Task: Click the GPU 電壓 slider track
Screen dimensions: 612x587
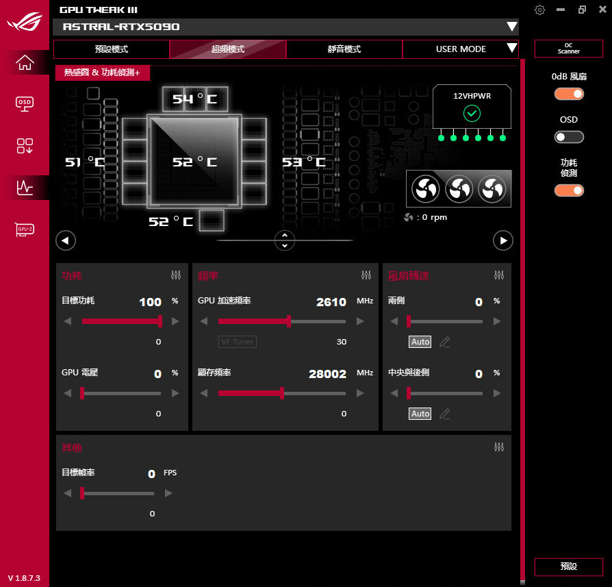Action: [121, 393]
